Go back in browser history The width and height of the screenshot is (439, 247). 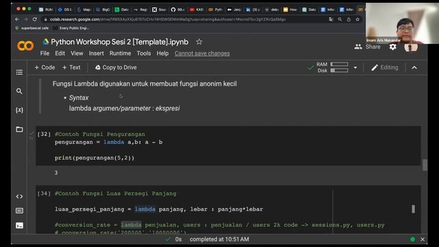coord(17,19)
